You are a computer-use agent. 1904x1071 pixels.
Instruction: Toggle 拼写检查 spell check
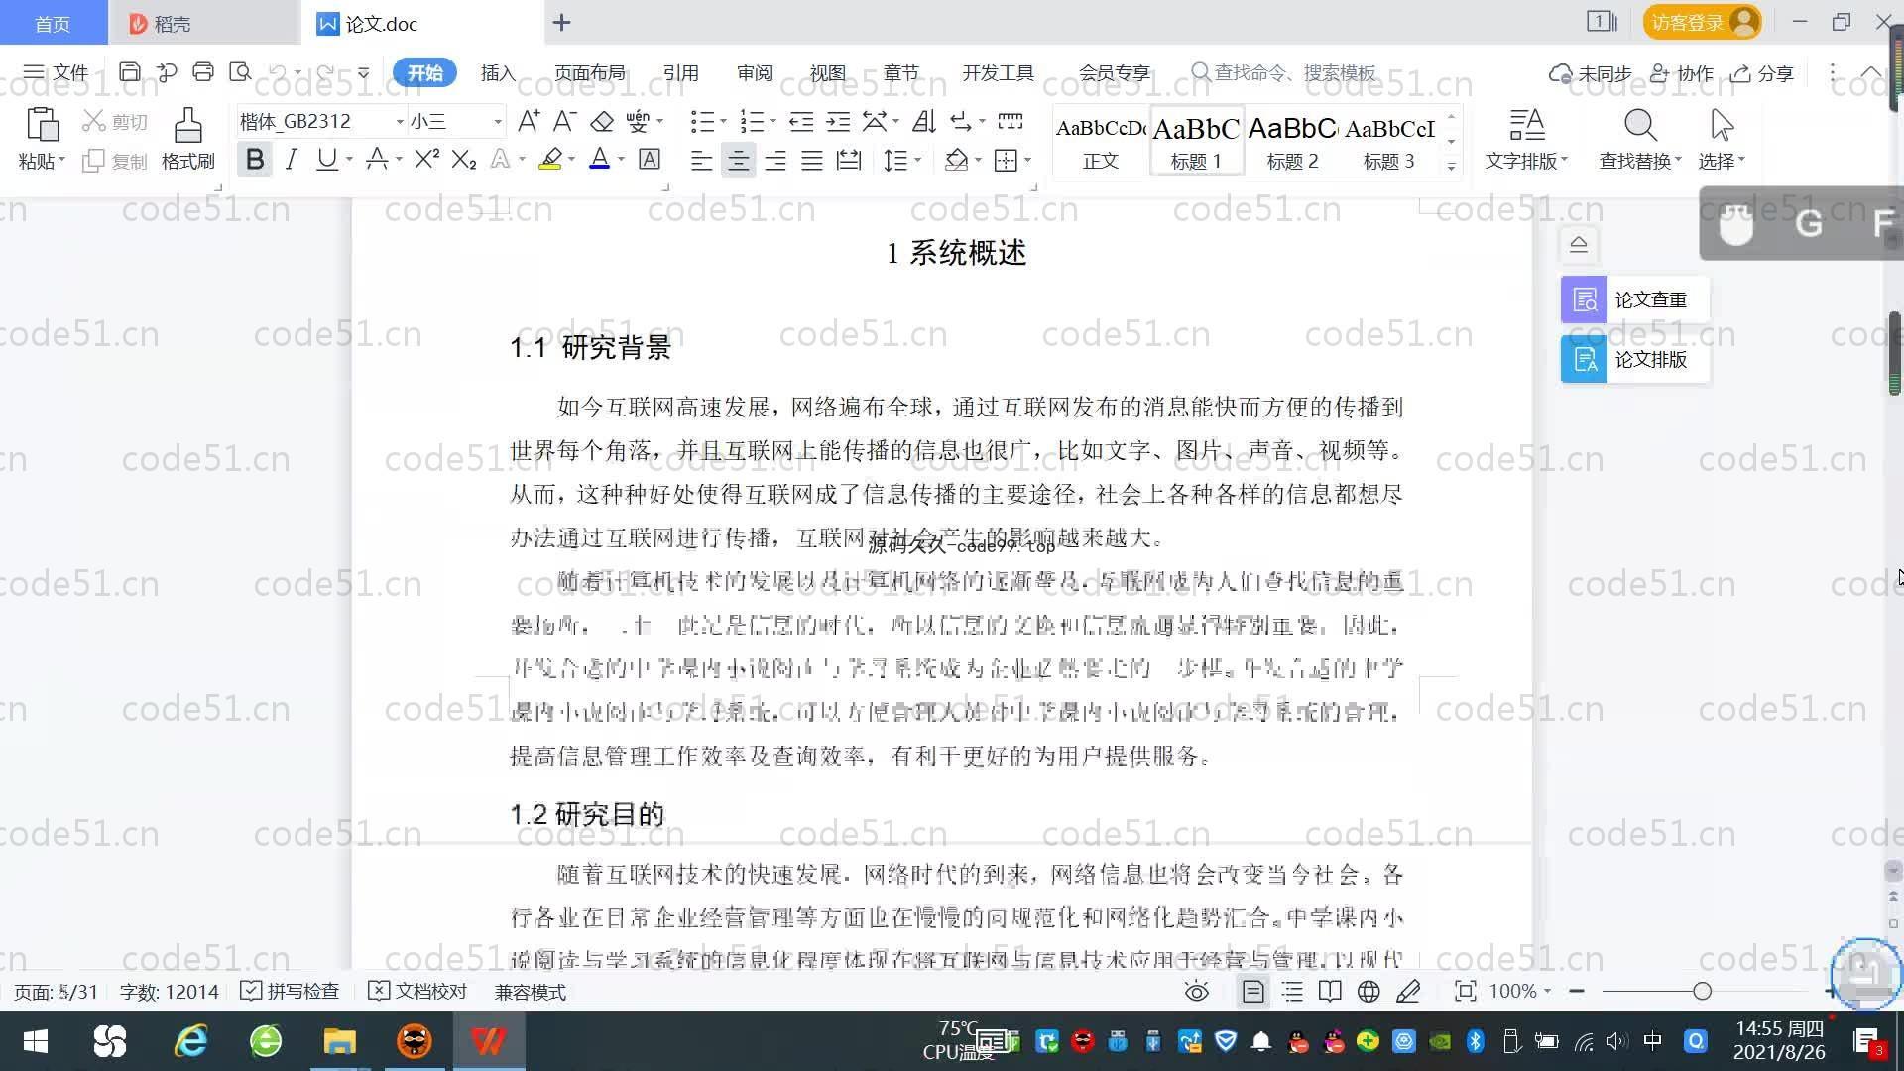click(x=291, y=992)
